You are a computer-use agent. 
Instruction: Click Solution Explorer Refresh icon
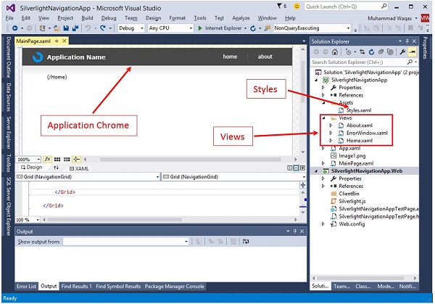[371, 52]
